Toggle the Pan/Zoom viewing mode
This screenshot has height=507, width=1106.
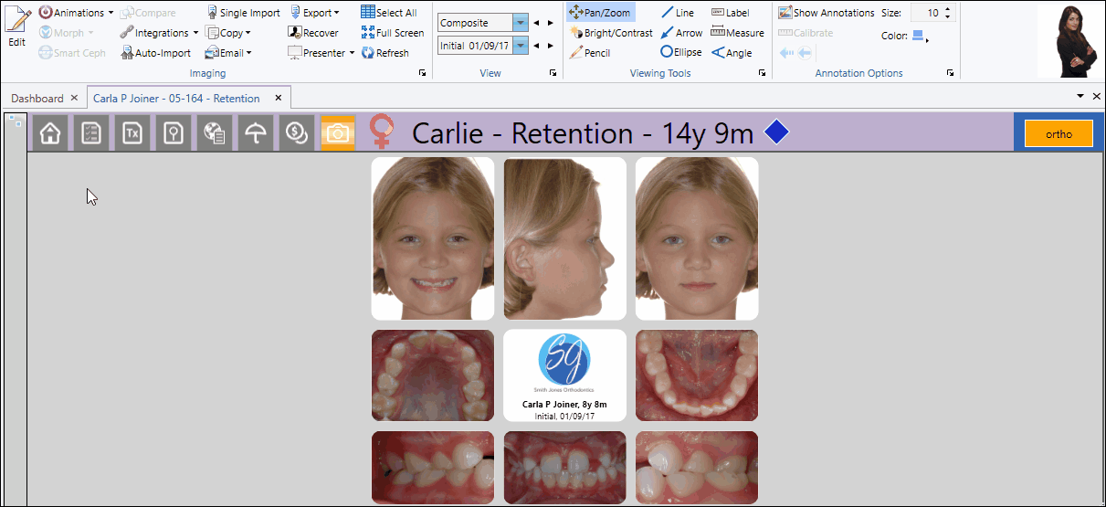click(599, 13)
